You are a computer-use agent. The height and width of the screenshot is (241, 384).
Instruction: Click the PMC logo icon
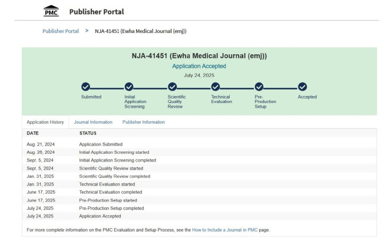coord(52,11)
